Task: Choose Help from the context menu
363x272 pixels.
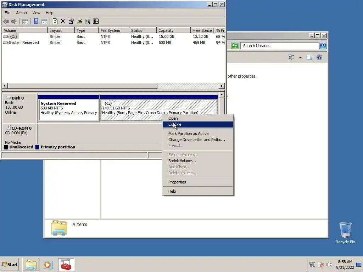Action: point(198,191)
